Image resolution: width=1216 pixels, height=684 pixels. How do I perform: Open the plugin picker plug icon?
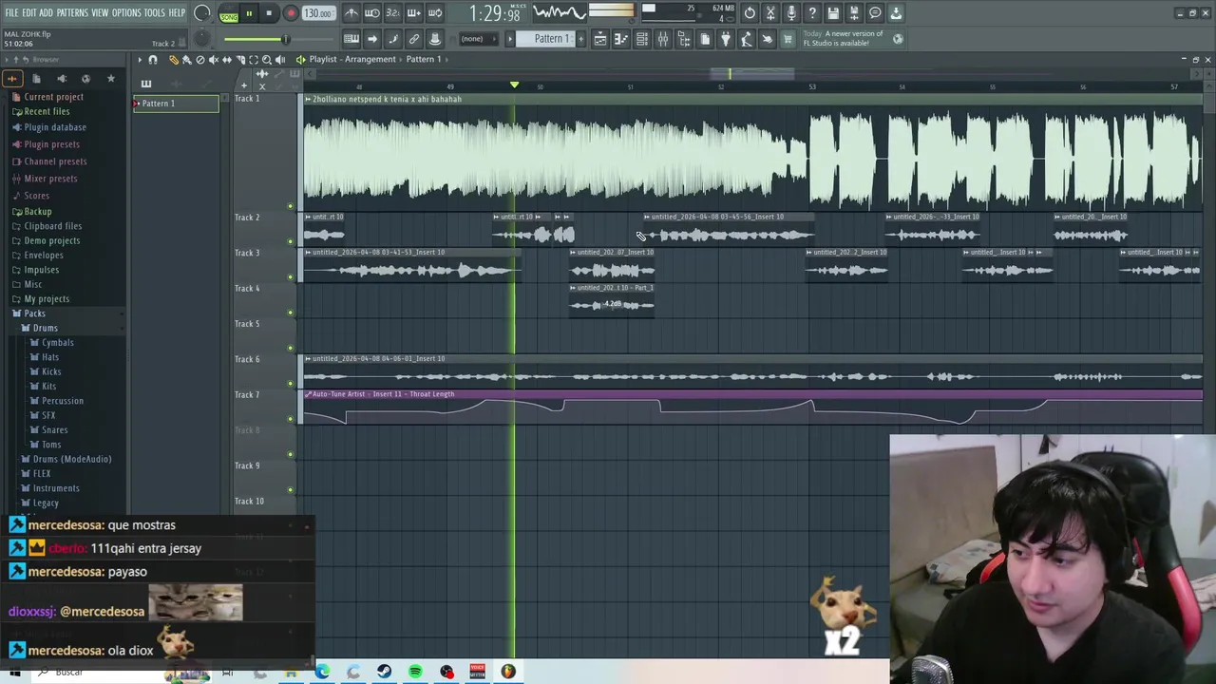tap(726, 39)
